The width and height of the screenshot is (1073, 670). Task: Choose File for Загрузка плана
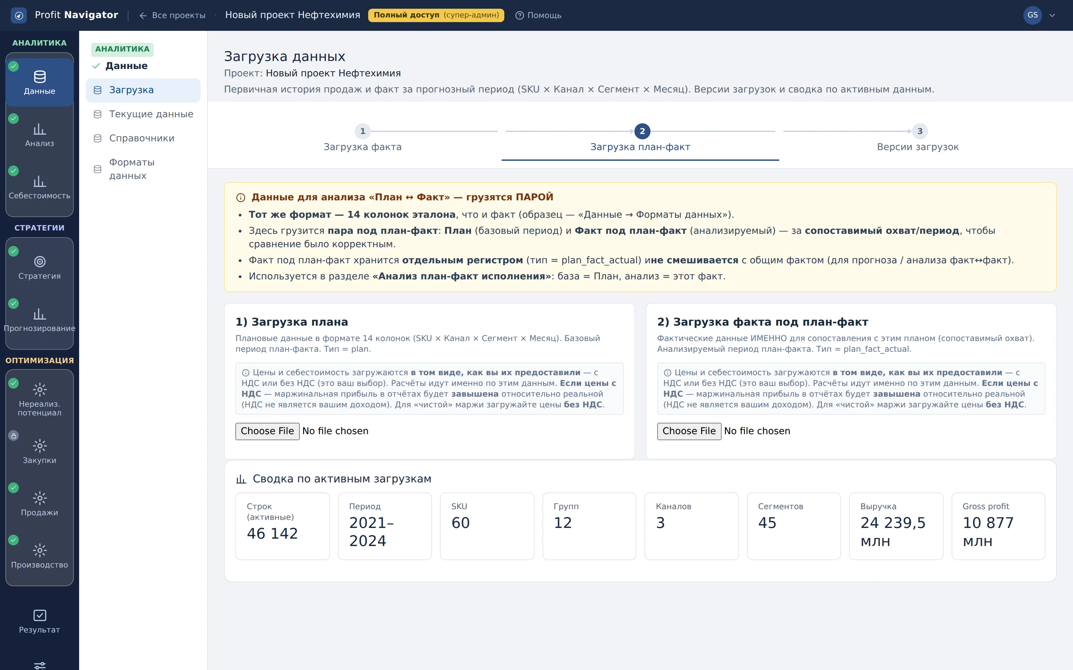coord(267,431)
